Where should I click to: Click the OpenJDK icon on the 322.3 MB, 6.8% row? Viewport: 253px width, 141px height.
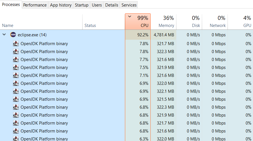tap(16, 107)
